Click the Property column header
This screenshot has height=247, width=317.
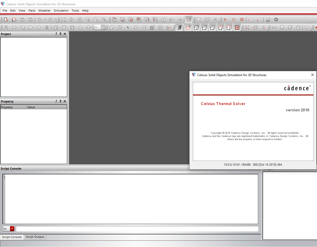coord(13,107)
